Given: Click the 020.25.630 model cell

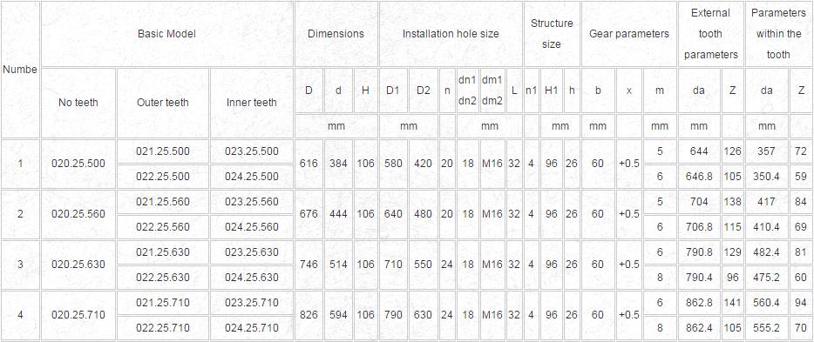Looking at the screenshot, I should tap(78, 265).
